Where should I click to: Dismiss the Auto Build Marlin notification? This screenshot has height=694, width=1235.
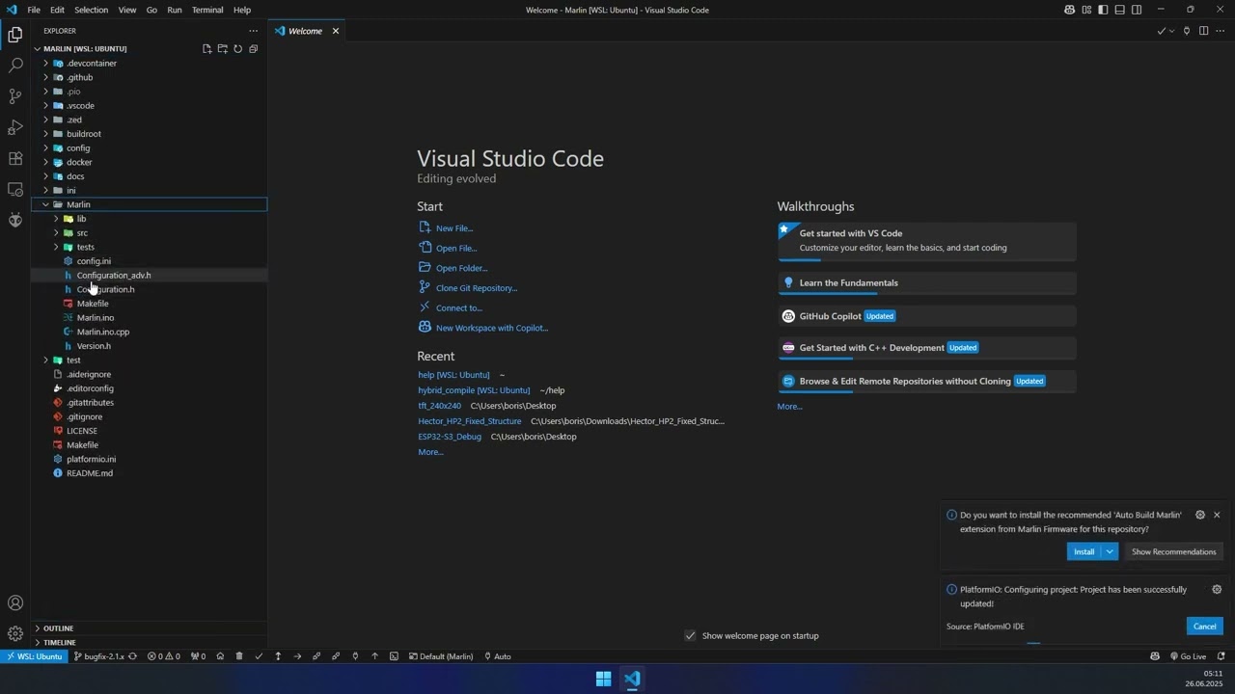tap(1217, 515)
